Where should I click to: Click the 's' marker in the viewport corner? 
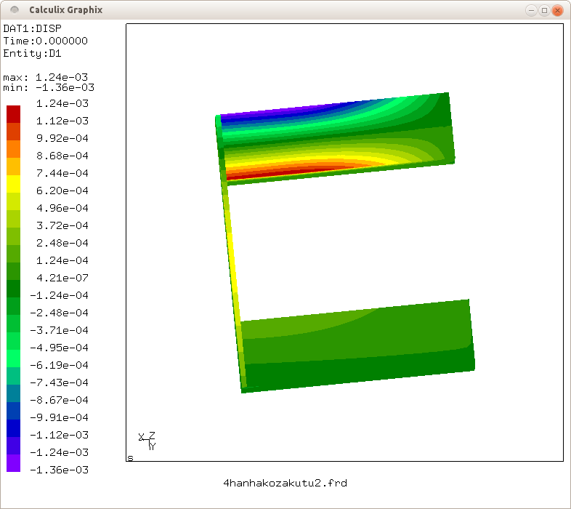130,458
